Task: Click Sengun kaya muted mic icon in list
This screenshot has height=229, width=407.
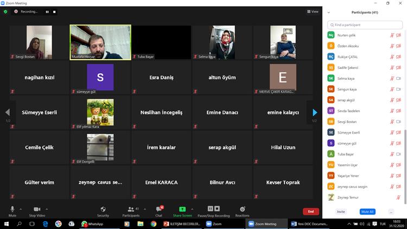Action: pyautogui.click(x=392, y=90)
